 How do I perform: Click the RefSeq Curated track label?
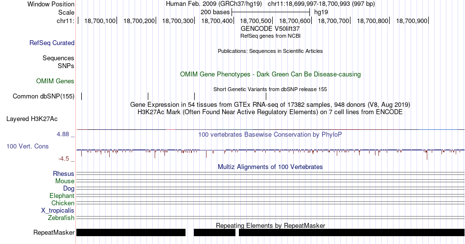[52, 43]
